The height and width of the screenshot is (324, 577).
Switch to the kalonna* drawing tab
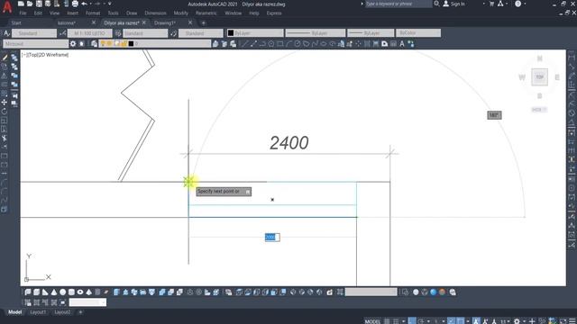point(67,22)
